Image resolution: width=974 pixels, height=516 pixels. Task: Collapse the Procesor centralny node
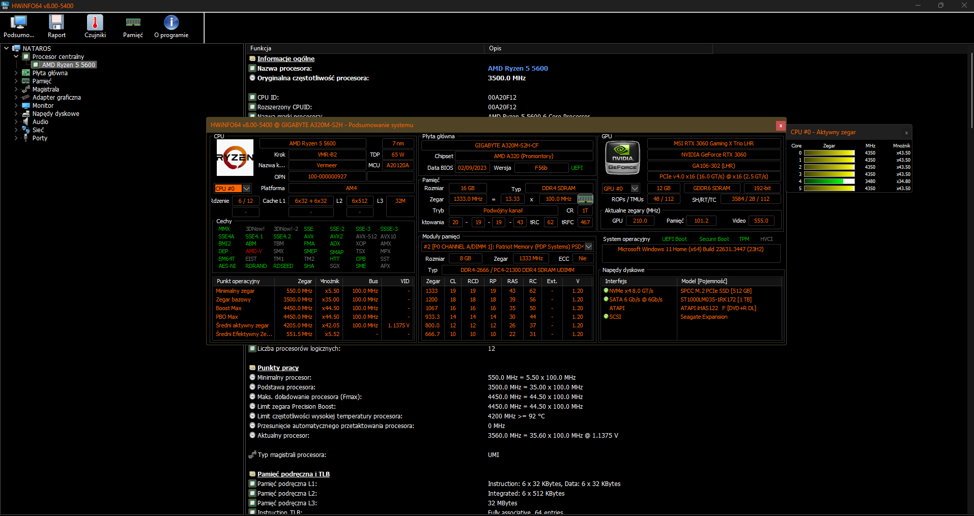click(x=16, y=56)
